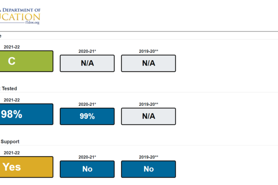Viewport: 278px width, 185px height.
Task: Click the 2020-21 N/A grade box
Action: 87,63
